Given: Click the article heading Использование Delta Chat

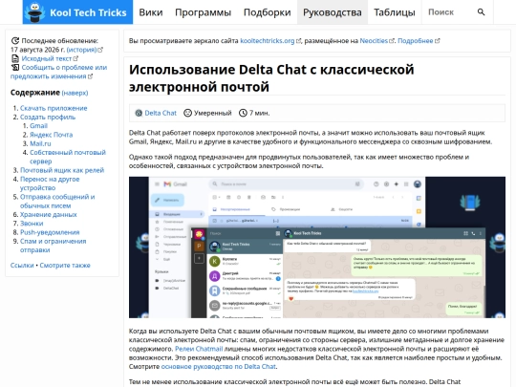Looking at the screenshot, I should pos(271,78).
